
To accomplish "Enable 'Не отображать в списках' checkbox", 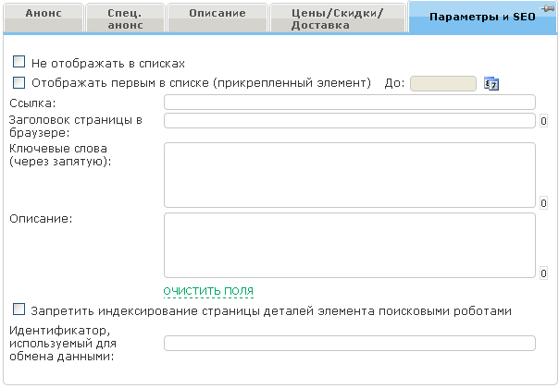I will 19,63.
